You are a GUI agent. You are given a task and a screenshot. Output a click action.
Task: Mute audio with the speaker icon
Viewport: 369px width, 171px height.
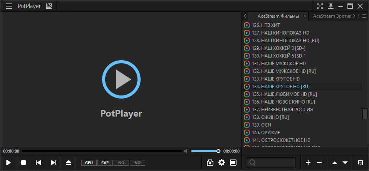tap(186, 151)
